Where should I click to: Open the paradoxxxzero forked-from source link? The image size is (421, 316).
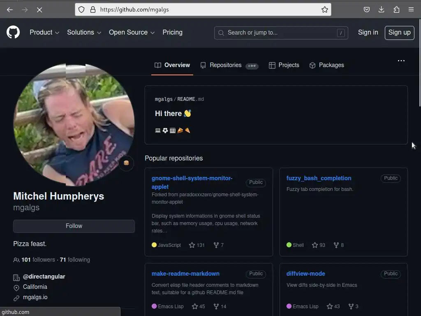click(205, 198)
